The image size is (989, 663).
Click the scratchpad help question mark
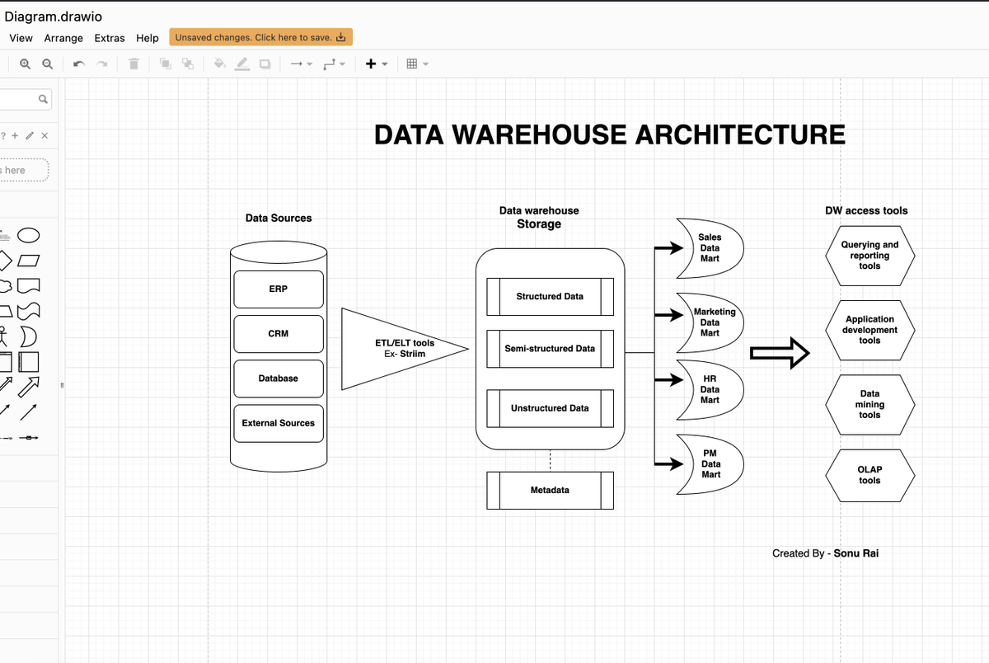pyautogui.click(x=3, y=135)
